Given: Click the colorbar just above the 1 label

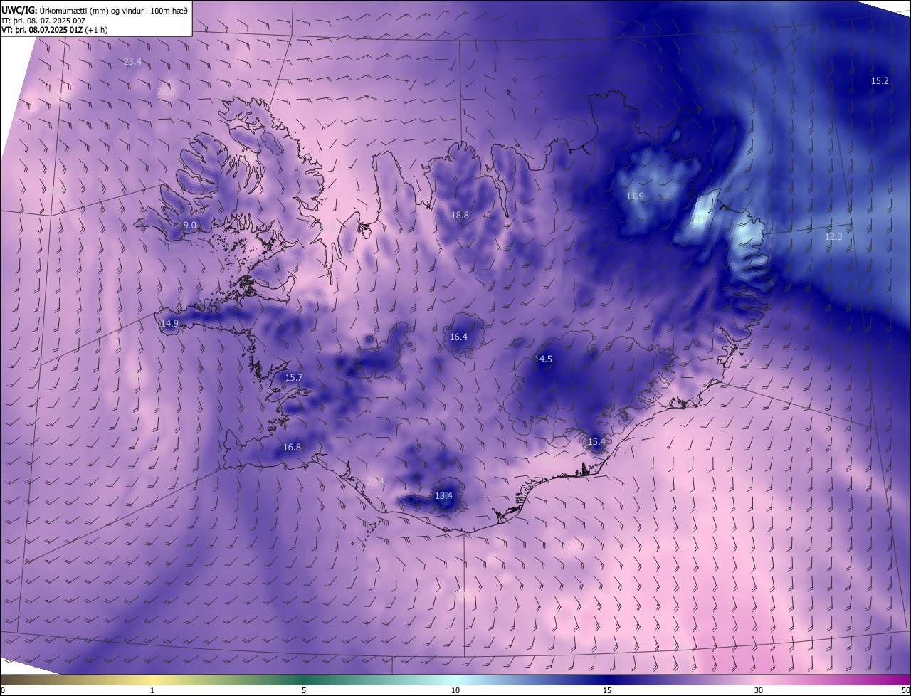Looking at the screenshot, I should click(152, 680).
